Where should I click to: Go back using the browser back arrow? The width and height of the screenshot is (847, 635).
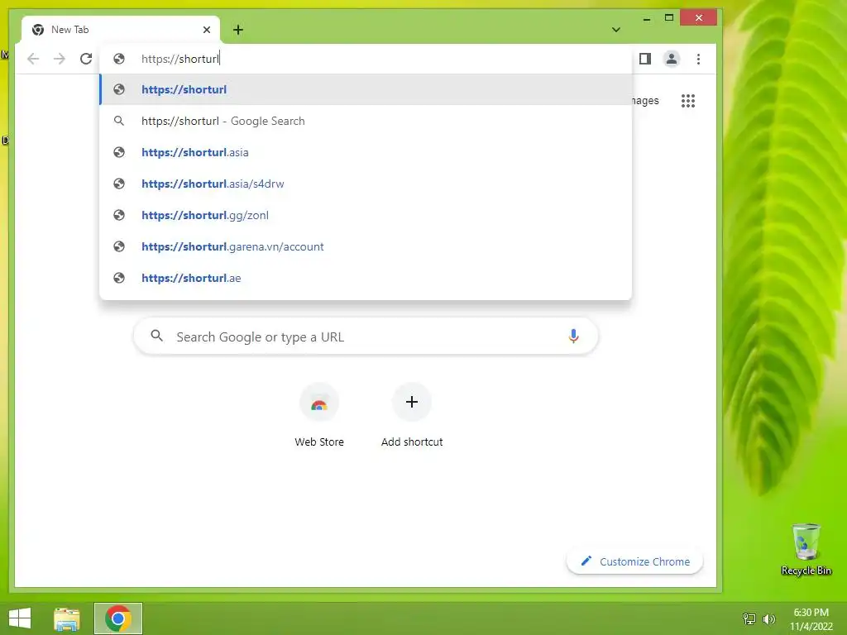33,59
